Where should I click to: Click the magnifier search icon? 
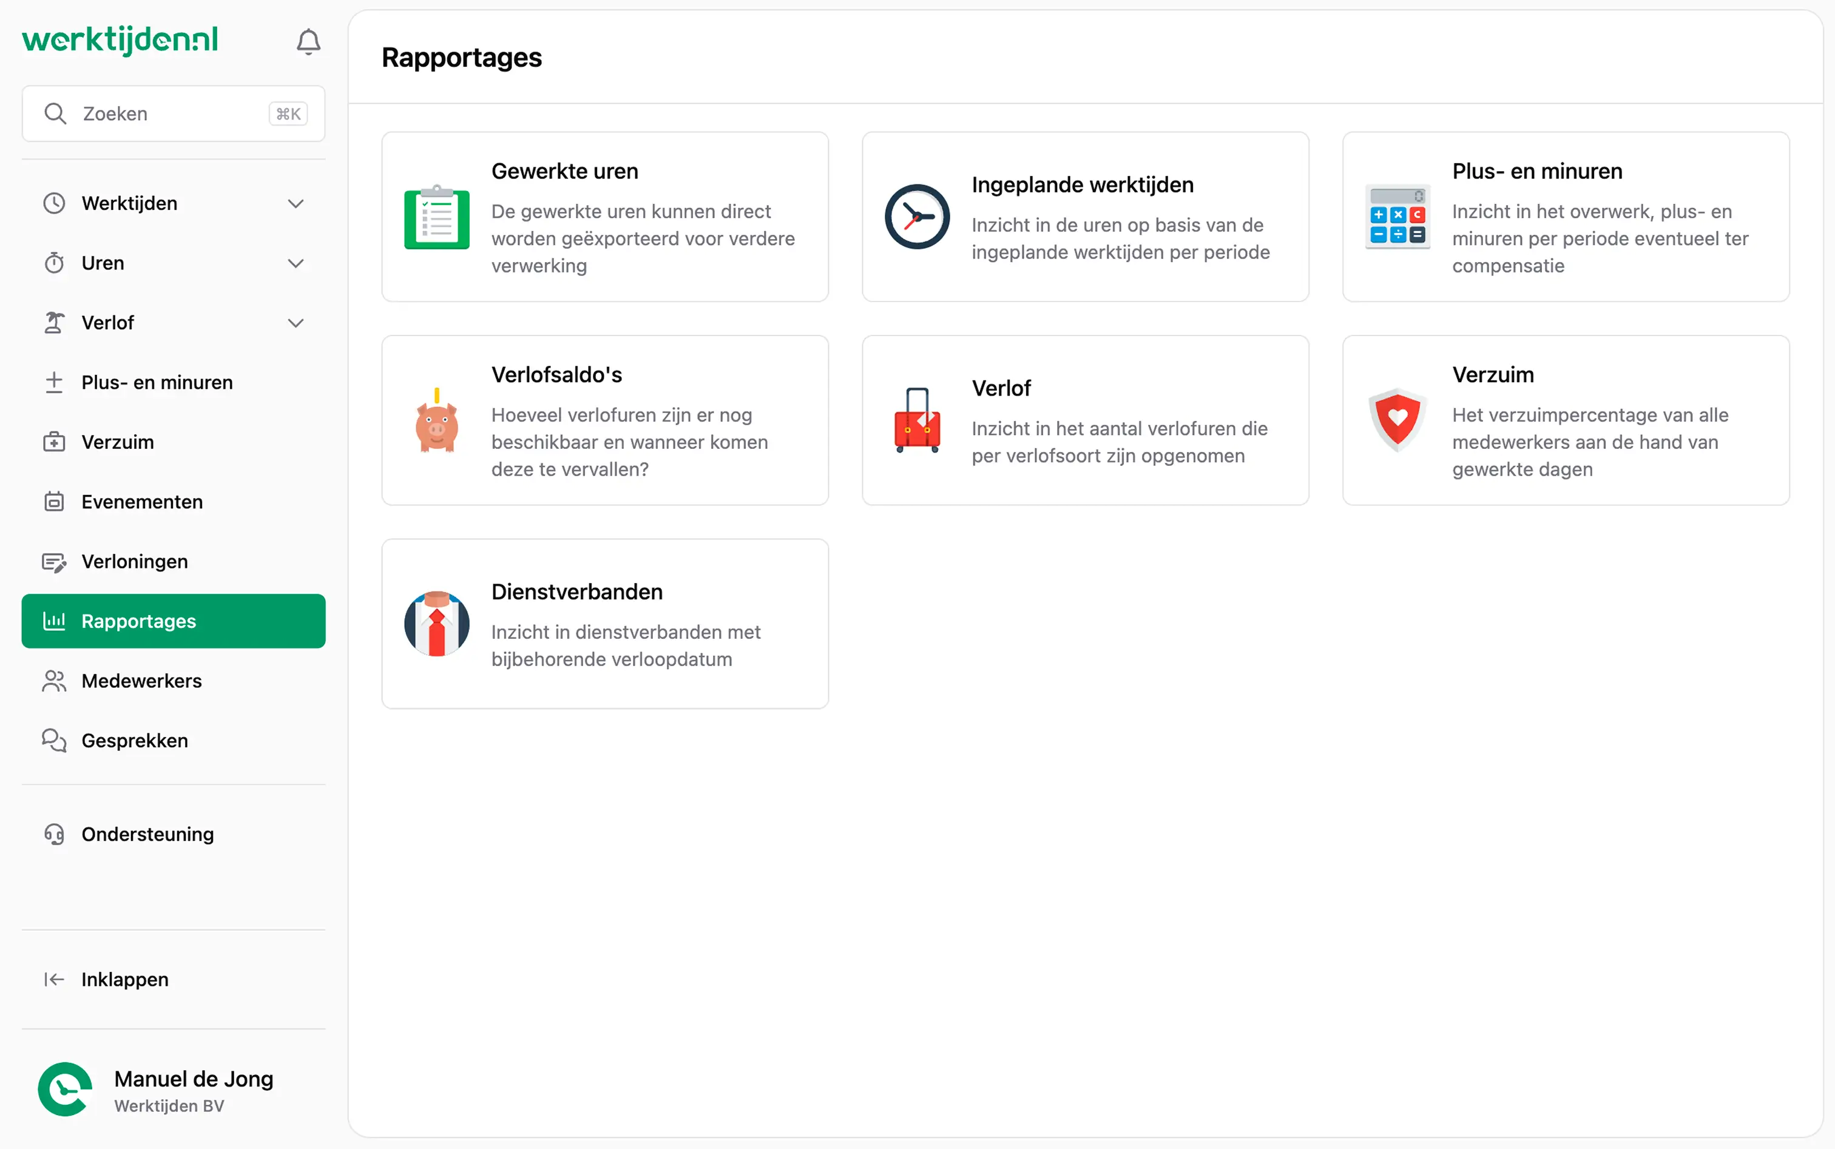click(x=55, y=113)
